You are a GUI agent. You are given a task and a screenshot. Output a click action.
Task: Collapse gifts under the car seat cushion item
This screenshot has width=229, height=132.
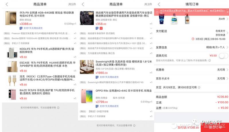151,28
